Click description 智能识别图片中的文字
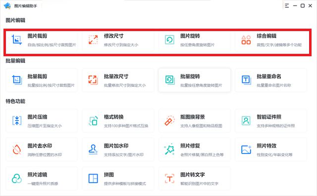This screenshot has height=196, width=317. (x=199, y=184)
